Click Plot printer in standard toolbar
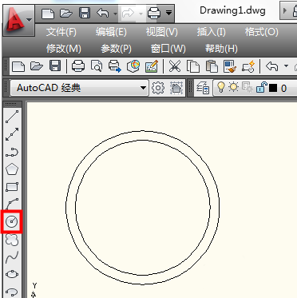This screenshot has height=298, width=297. [78, 66]
